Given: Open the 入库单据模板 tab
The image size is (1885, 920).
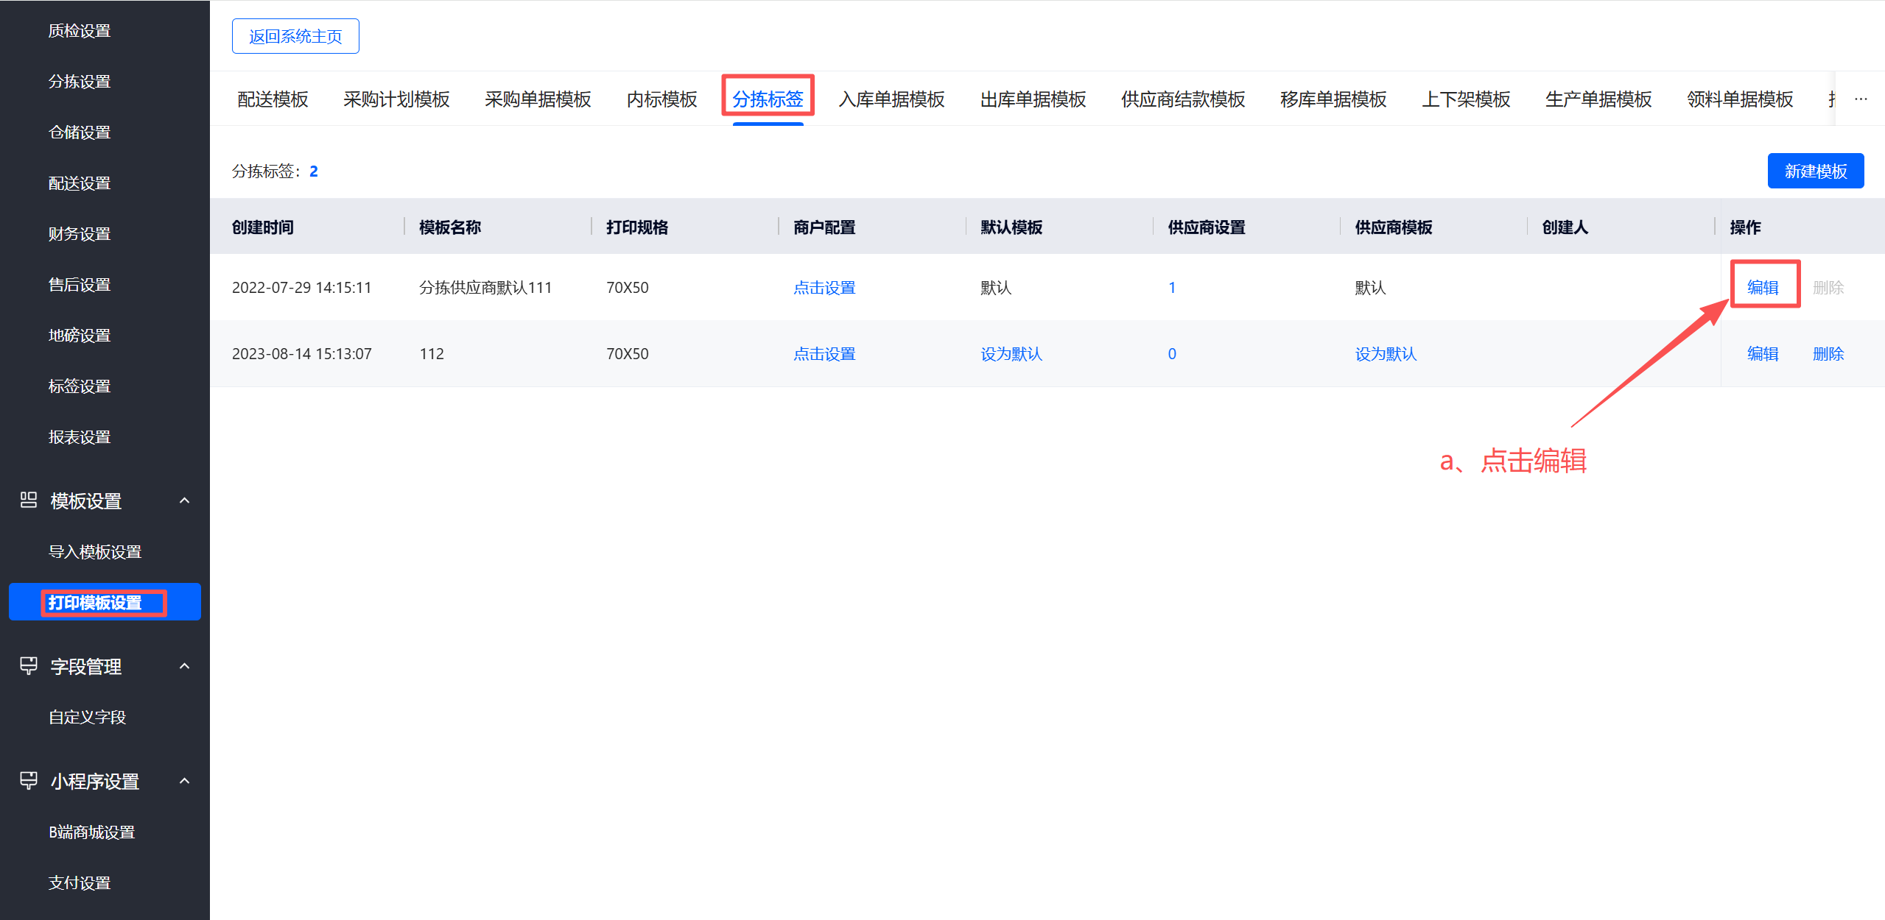Looking at the screenshot, I should tap(891, 99).
